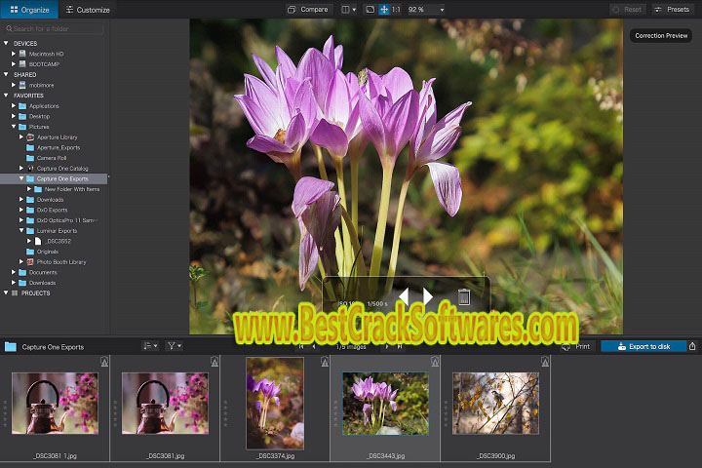The width and height of the screenshot is (702, 468).
Task: Open the filter funnel dropdown
Action: (x=174, y=346)
